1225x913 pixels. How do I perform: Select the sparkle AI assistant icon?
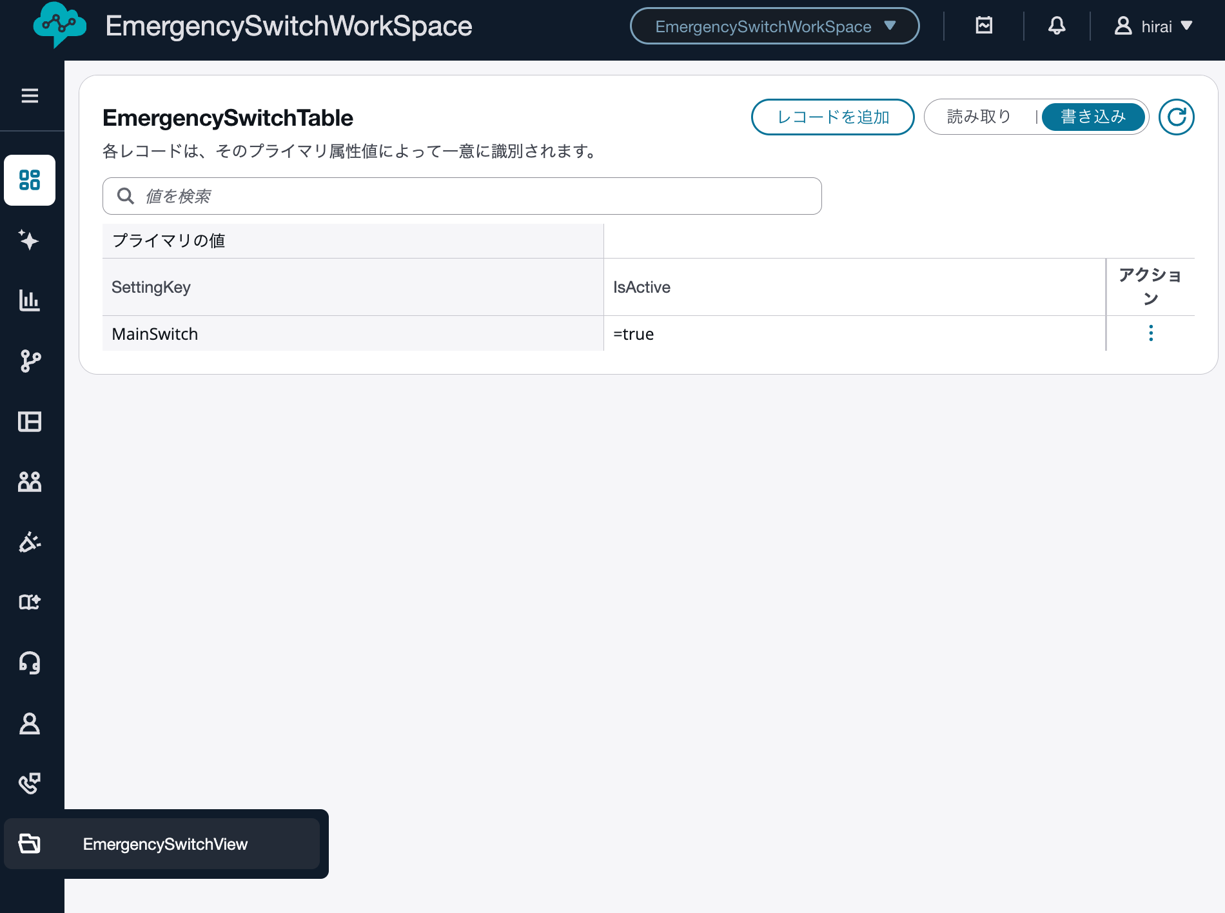pos(30,240)
